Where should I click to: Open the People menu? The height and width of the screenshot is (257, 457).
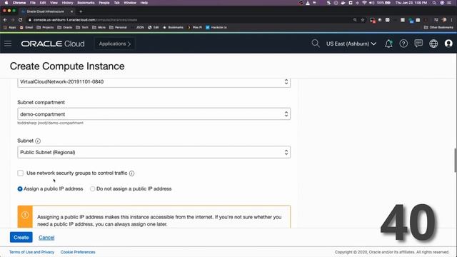point(104,3)
